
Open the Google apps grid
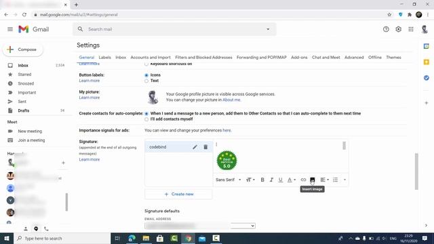pos(411,29)
